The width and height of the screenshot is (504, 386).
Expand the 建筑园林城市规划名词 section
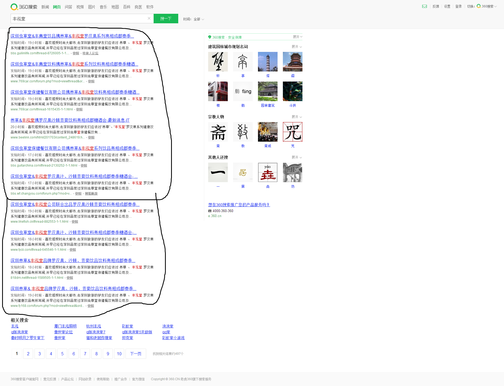click(297, 47)
